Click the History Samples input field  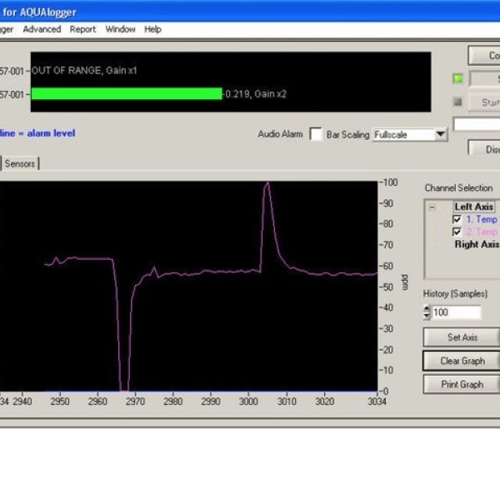[x=456, y=312]
